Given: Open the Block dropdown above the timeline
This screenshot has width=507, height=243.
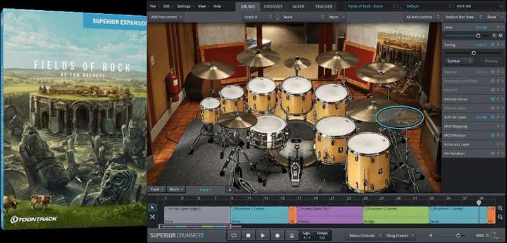Looking at the screenshot, I should (x=176, y=189).
